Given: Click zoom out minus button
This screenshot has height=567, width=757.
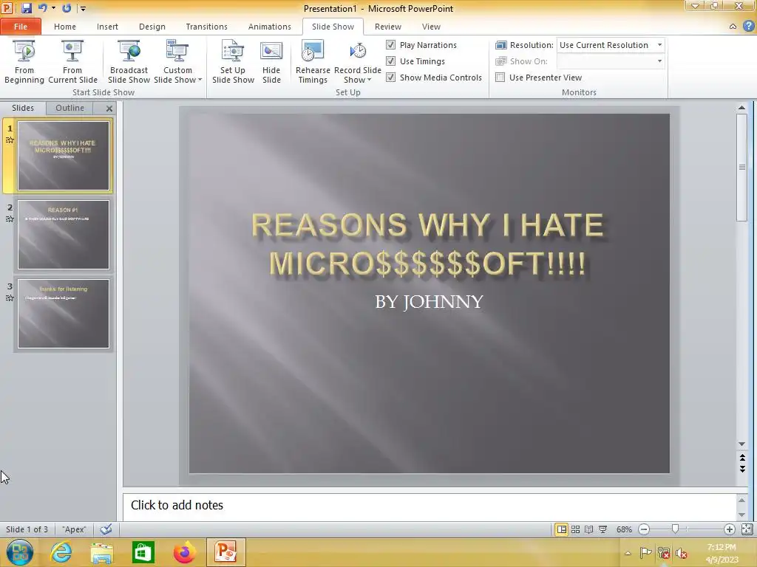Looking at the screenshot, I should click(x=644, y=529).
